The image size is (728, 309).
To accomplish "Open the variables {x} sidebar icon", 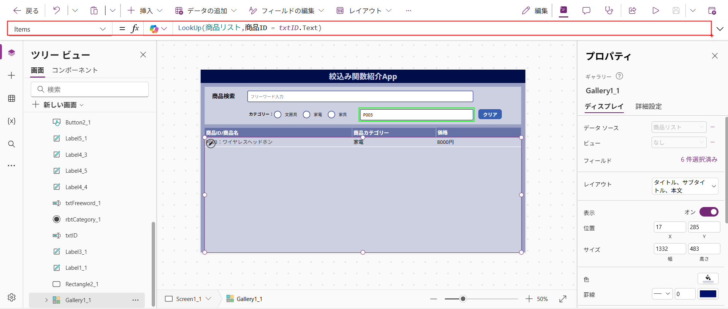I will coord(11,121).
